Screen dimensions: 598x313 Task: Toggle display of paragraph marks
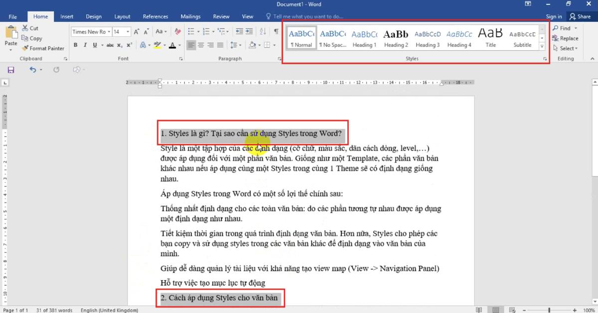point(277,31)
